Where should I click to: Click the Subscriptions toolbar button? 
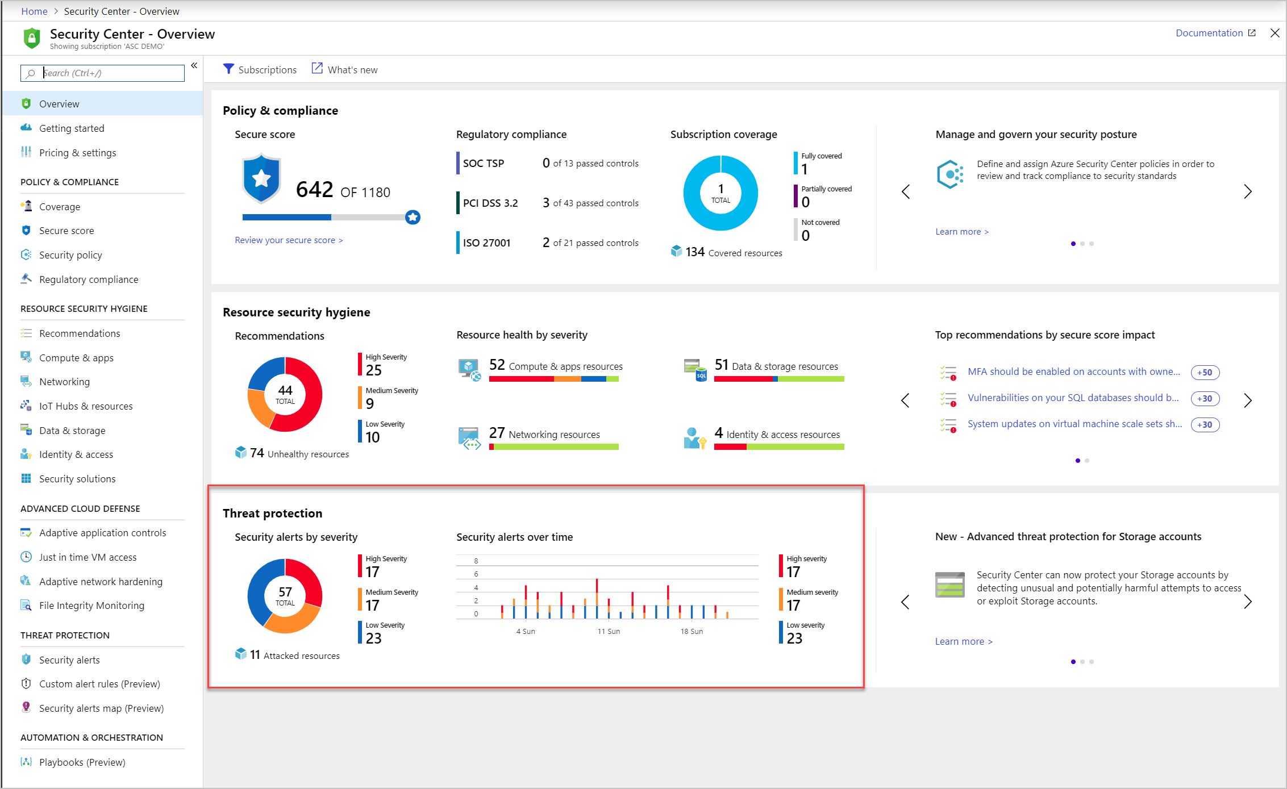(x=260, y=69)
